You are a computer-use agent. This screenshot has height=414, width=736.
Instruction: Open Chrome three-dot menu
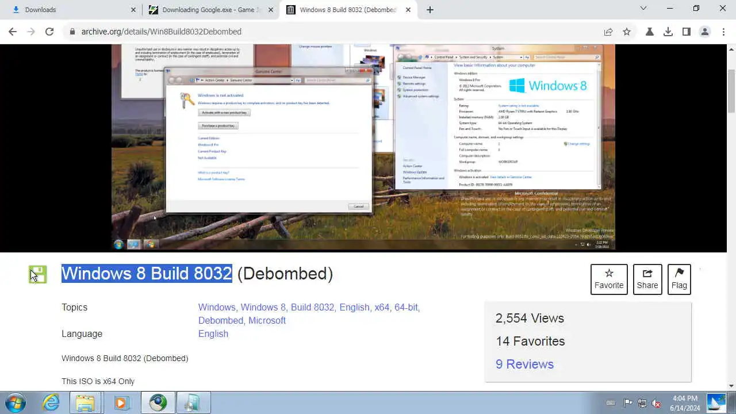(x=723, y=32)
